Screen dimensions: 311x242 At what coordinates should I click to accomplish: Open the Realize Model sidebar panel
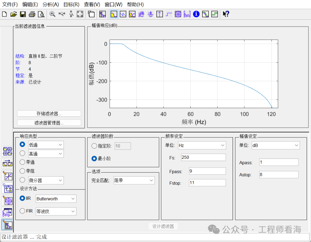7,188
